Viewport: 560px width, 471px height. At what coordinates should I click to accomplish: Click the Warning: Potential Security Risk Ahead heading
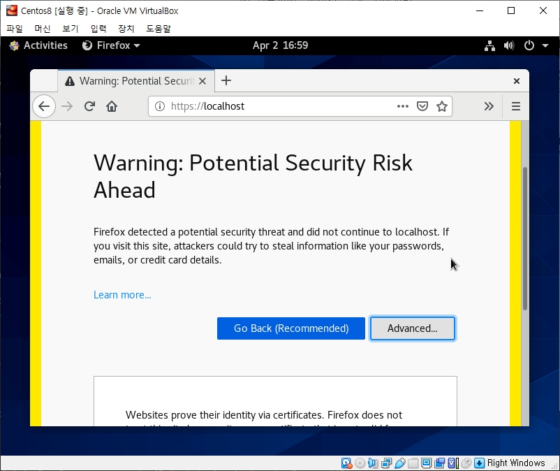click(253, 176)
